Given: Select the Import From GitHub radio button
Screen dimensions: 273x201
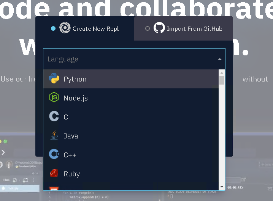Looking at the screenshot, I should [148, 28].
